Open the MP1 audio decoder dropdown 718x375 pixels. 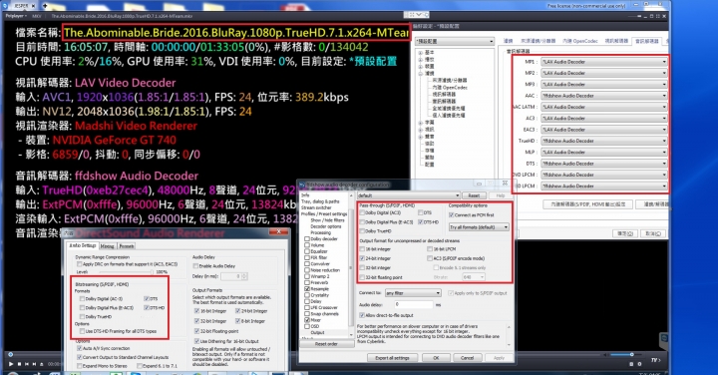pyautogui.click(x=603, y=62)
